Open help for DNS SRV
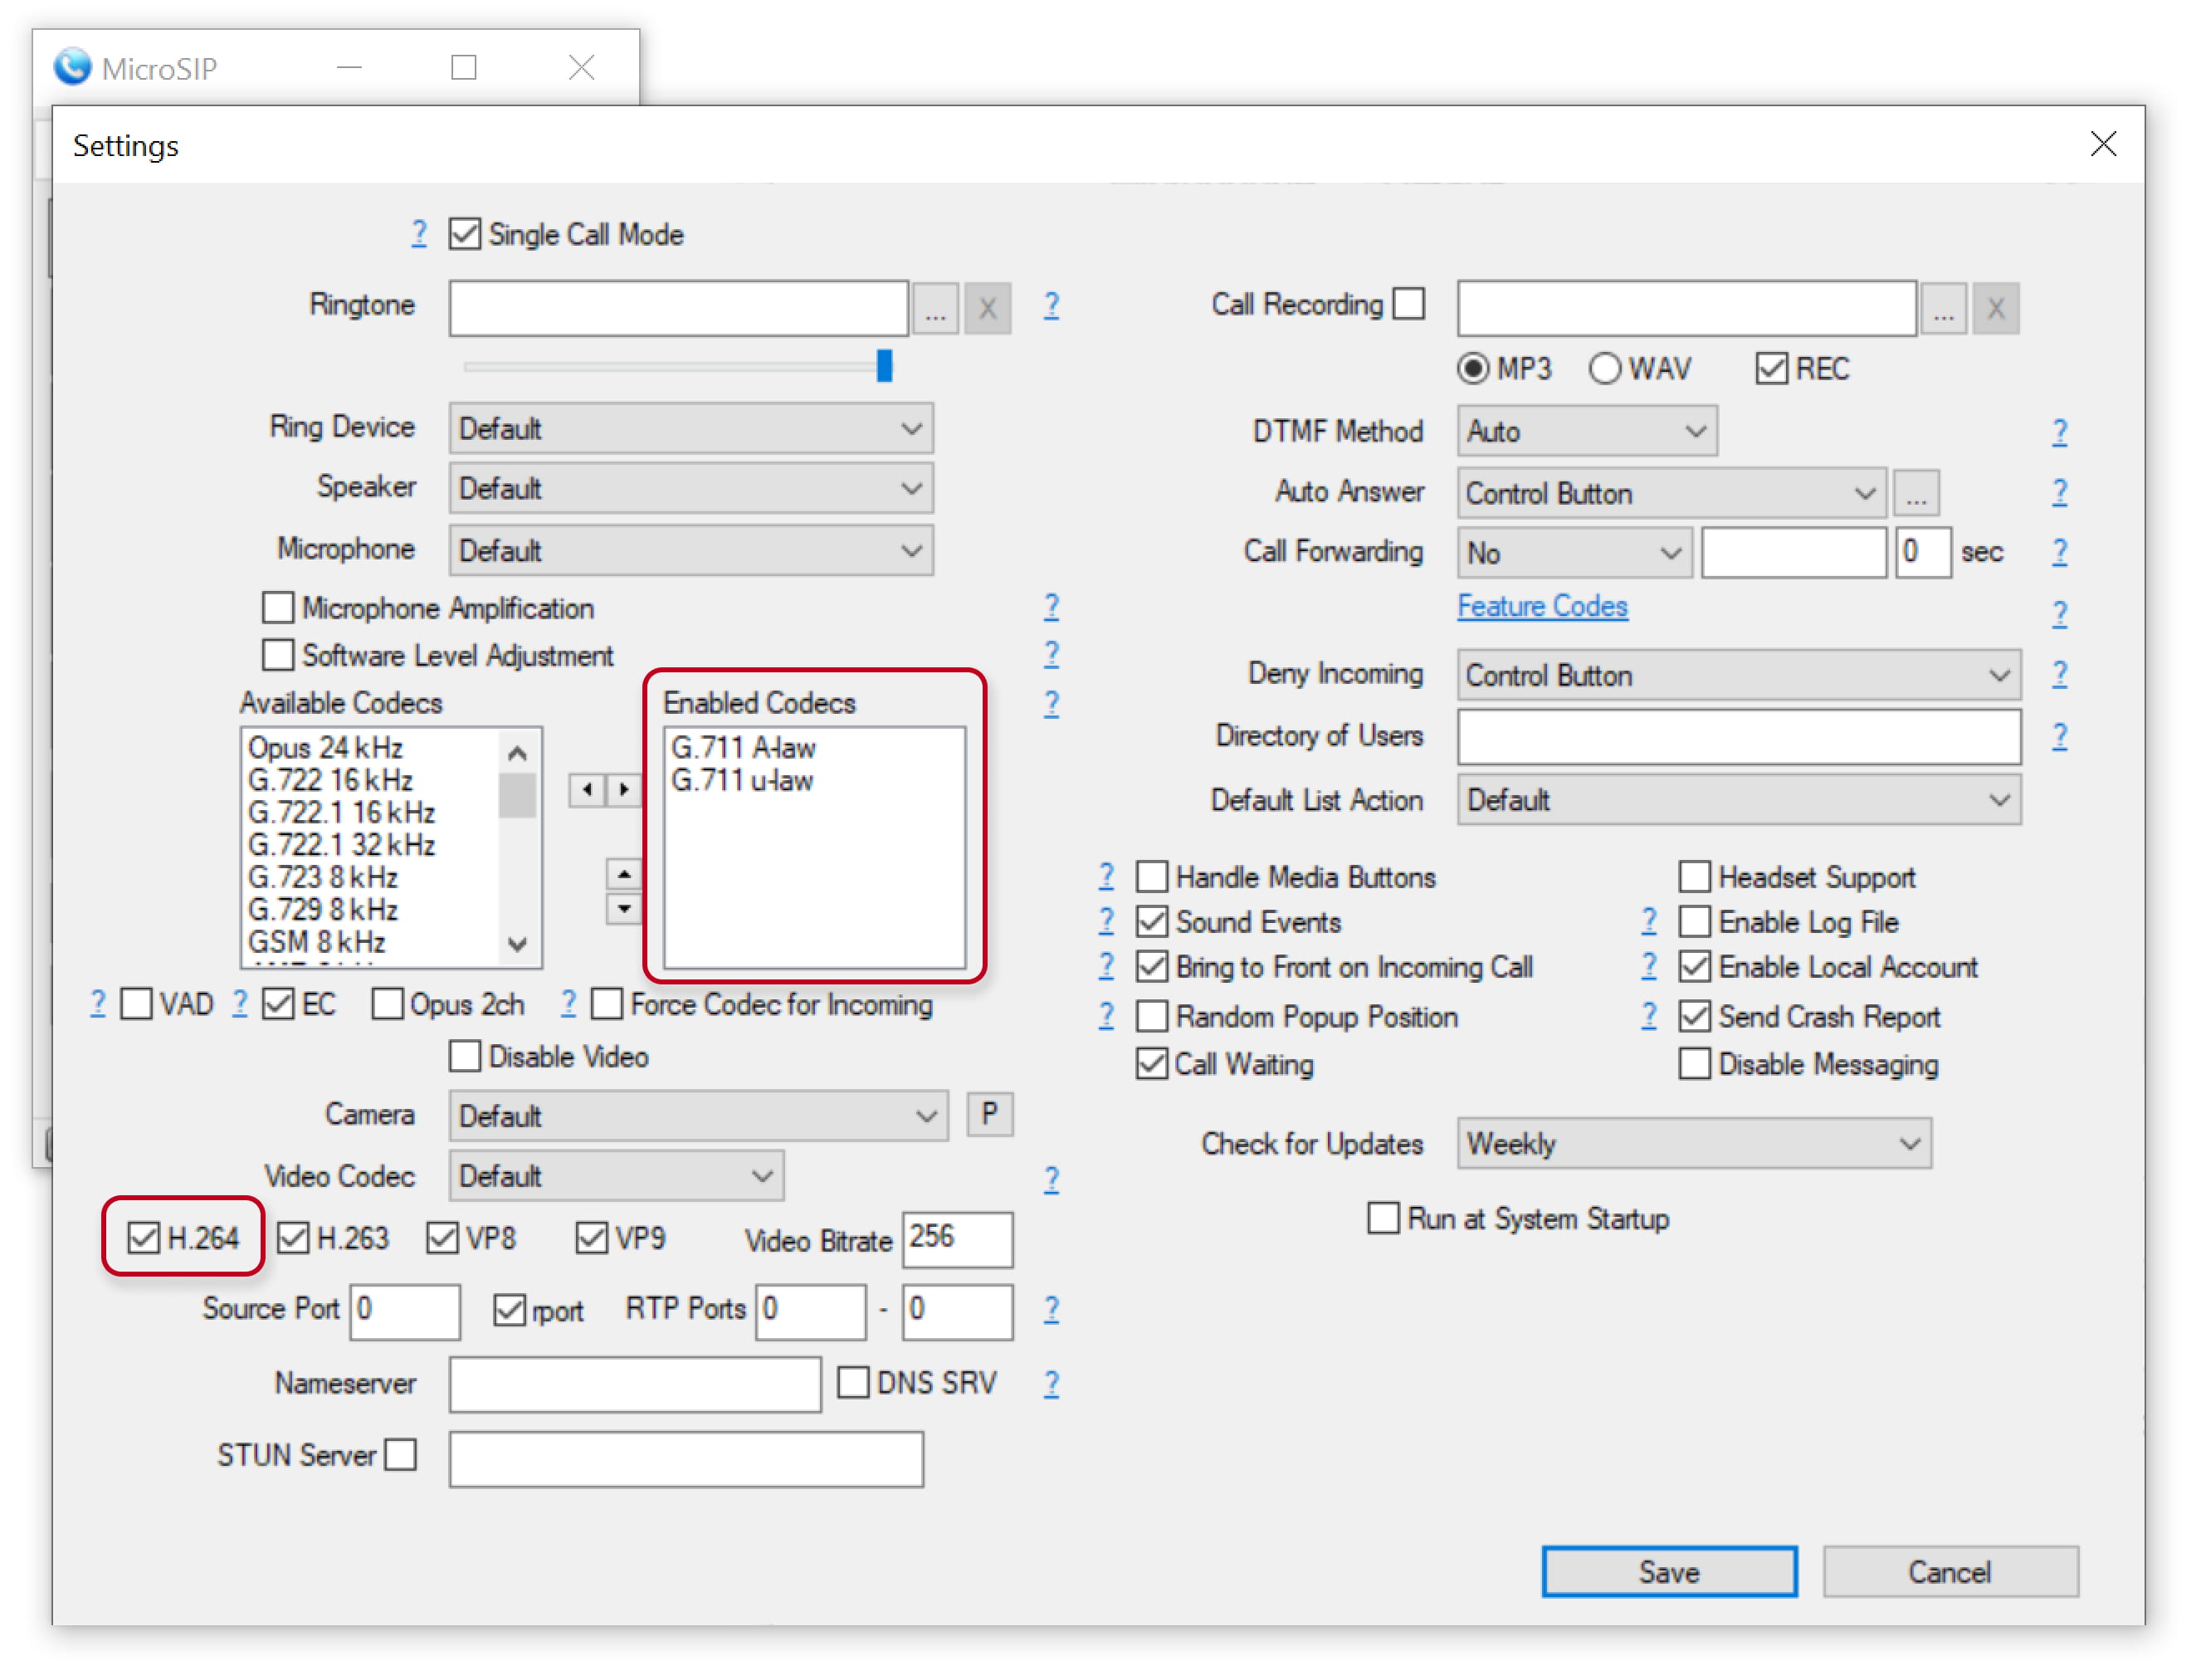The width and height of the screenshot is (2196, 1680). [x=1051, y=1384]
